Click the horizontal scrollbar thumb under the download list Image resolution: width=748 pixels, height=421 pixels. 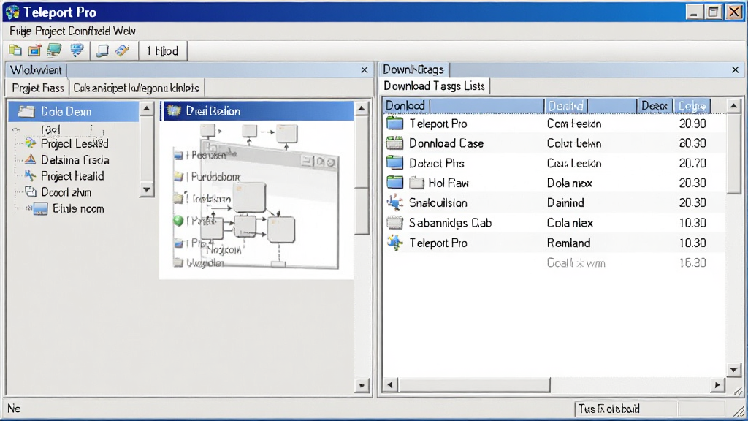pos(474,384)
